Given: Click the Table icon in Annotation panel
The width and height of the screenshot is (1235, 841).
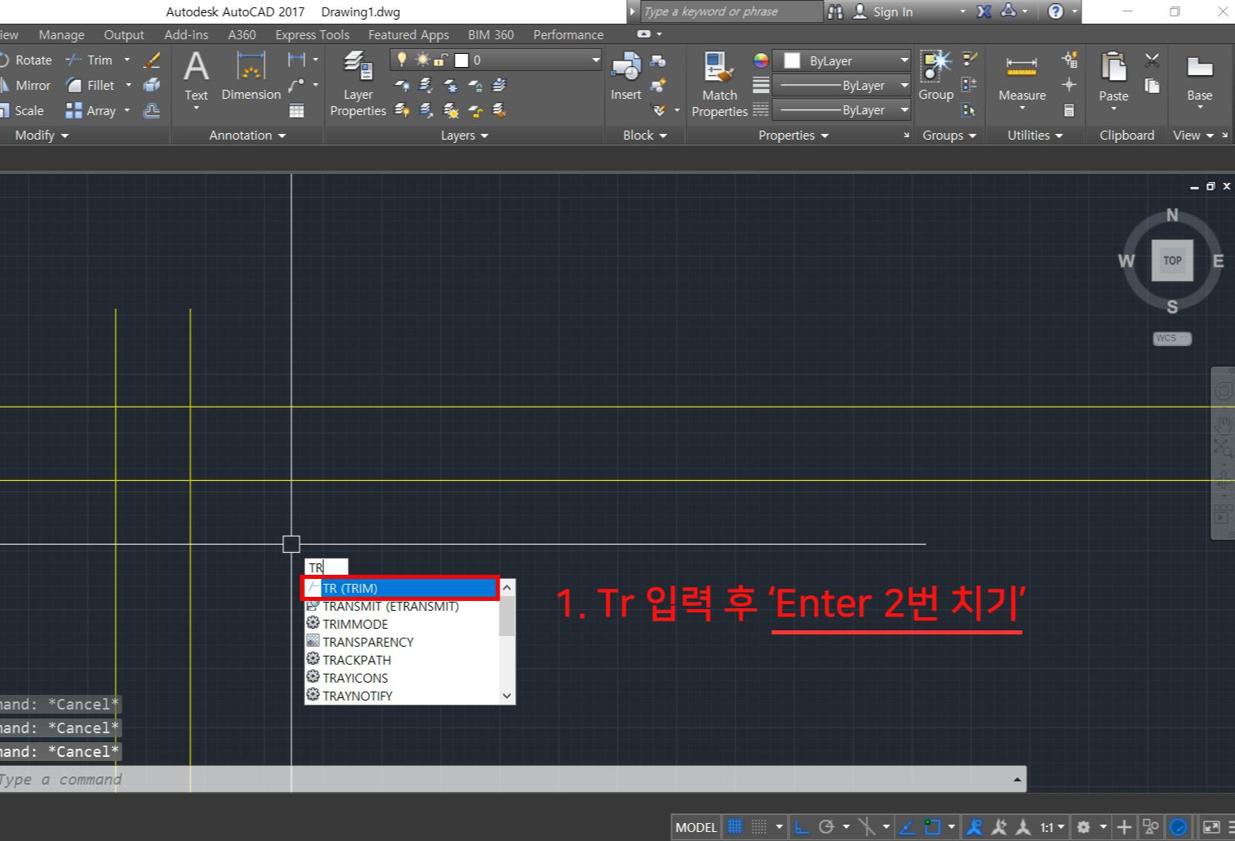Looking at the screenshot, I should pyautogui.click(x=296, y=111).
